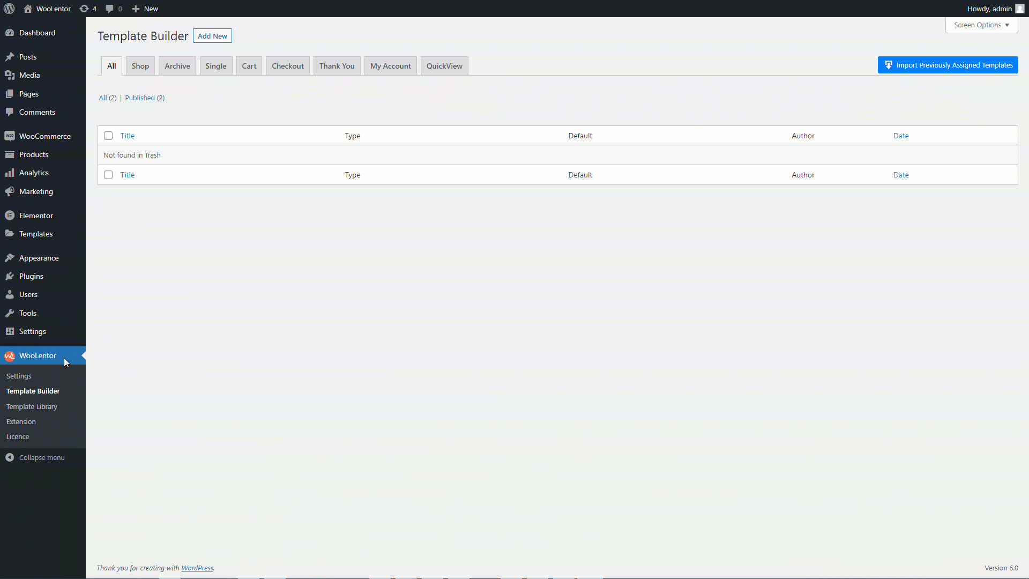Screen dimensions: 1029x579
Task: Click the Marketing megaphone icon
Action: click(x=10, y=191)
